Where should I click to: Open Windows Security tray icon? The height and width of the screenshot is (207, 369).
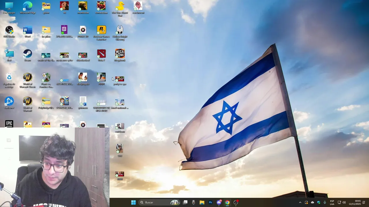(x=319, y=202)
